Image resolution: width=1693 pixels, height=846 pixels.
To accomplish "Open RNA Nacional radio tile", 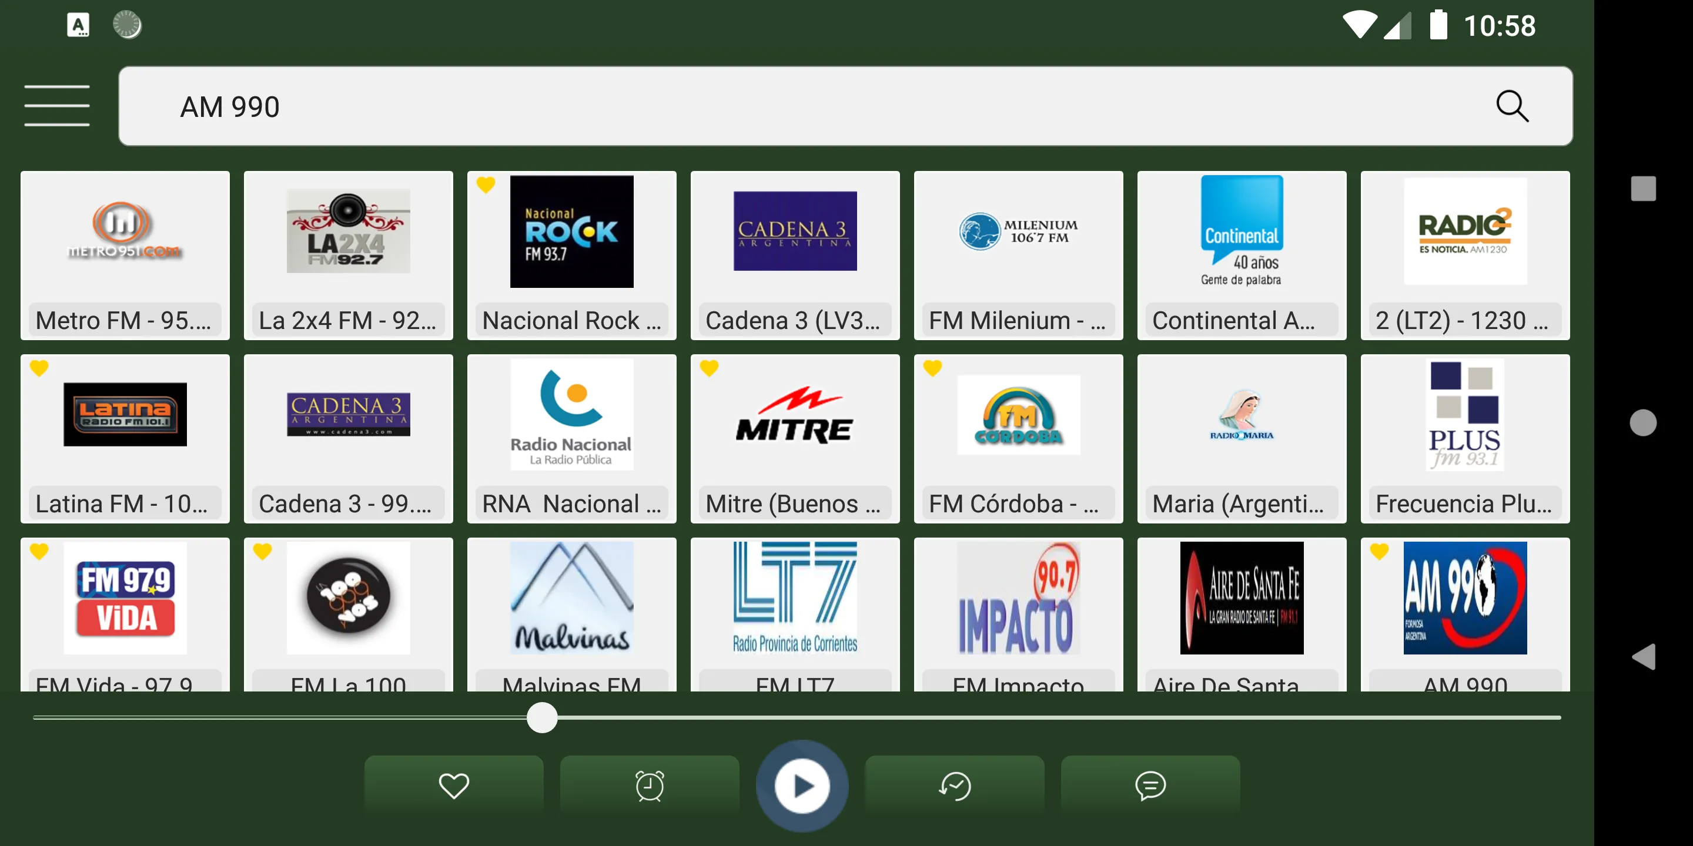I will point(572,439).
